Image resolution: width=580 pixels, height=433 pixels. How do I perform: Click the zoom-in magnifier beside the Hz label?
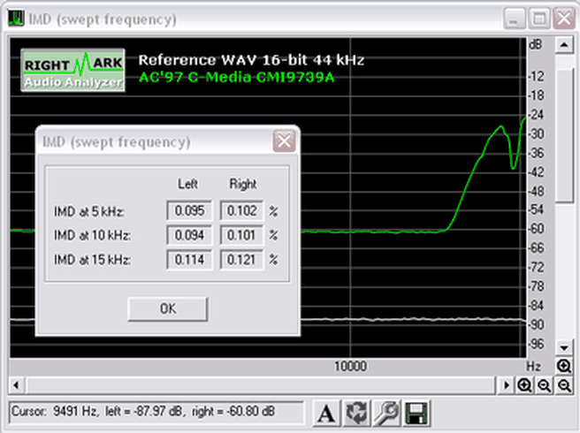pyautogui.click(x=564, y=366)
